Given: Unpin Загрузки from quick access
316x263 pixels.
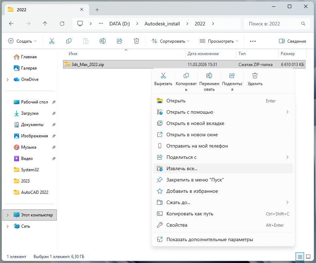Looking at the screenshot, I should (x=54, y=113).
